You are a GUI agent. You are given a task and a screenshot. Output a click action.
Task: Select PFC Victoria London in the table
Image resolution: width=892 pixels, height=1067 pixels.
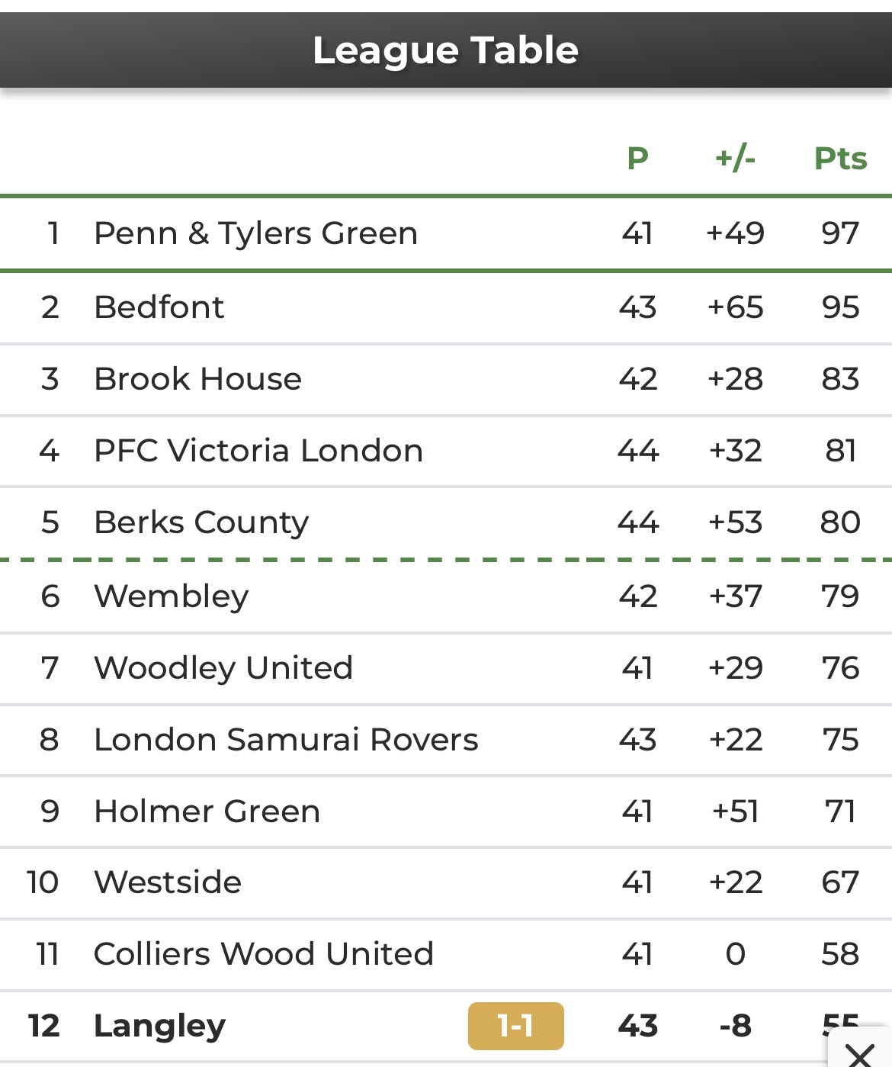[446, 451]
